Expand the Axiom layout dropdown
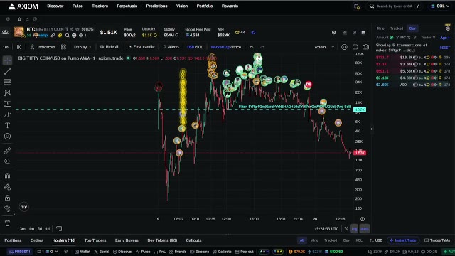This screenshot has height=256, width=455. [x=324, y=47]
